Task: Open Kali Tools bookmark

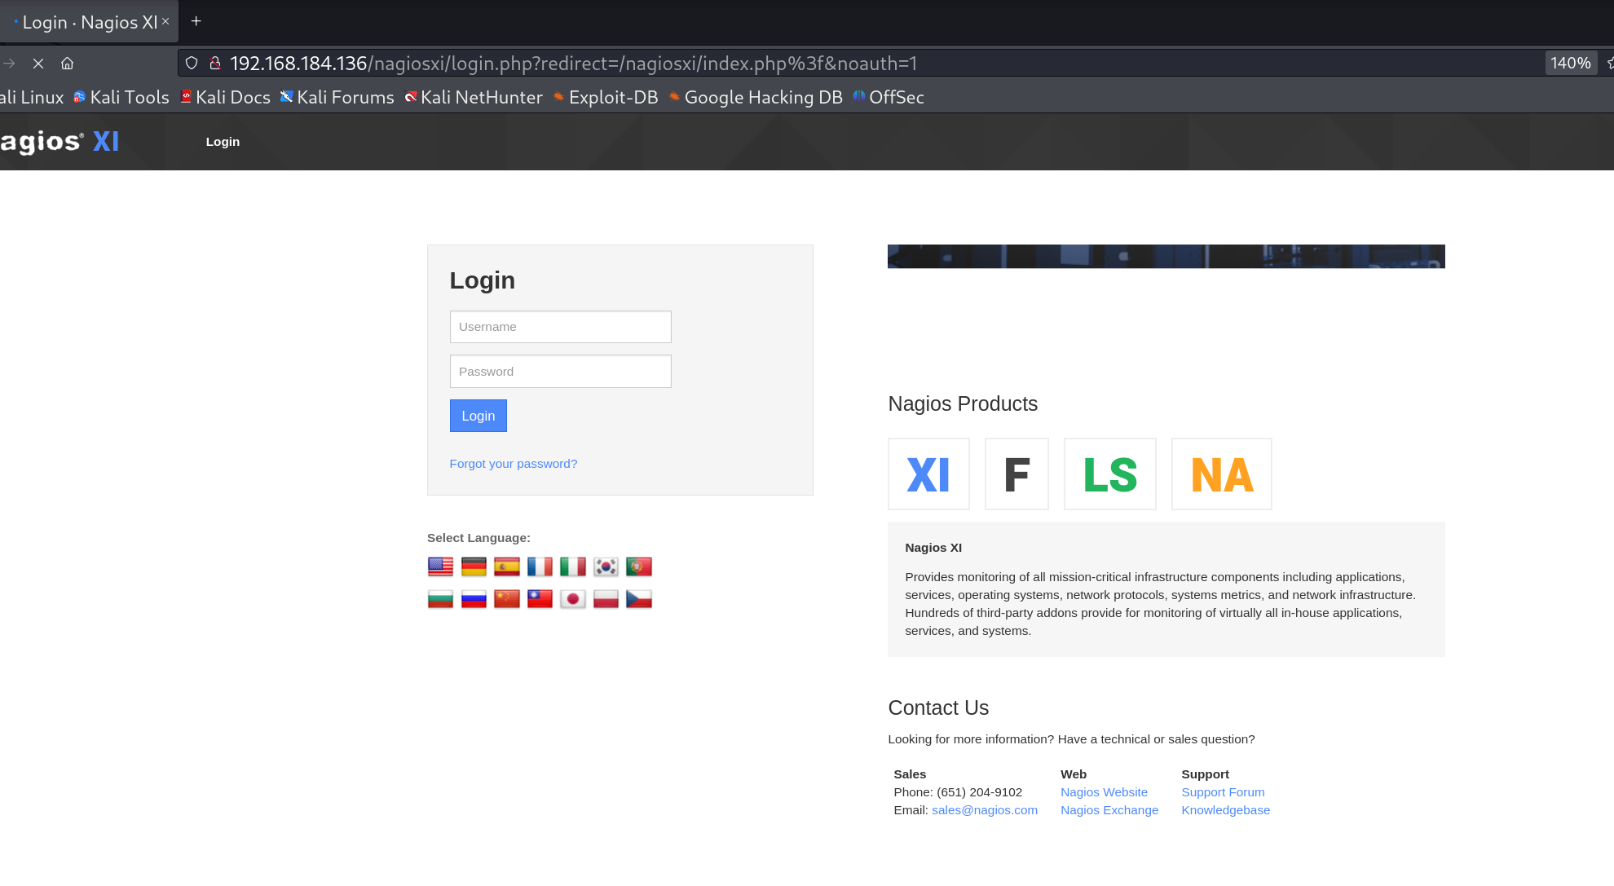Action: (x=121, y=98)
